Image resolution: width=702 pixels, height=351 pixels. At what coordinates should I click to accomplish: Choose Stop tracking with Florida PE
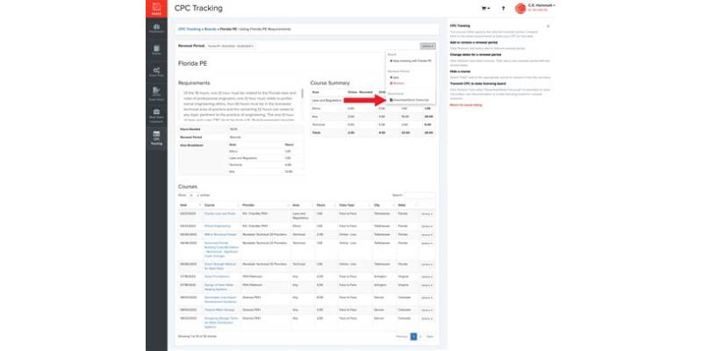click(x=411, y=61)
